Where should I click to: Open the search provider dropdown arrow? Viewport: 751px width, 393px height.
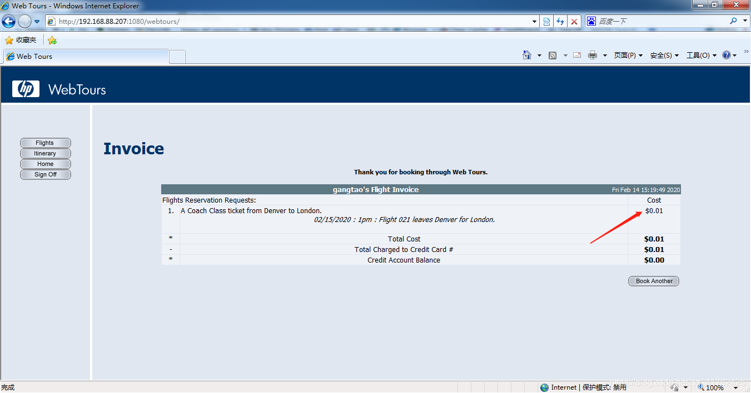pyautogui.click(x=745, y=21)
